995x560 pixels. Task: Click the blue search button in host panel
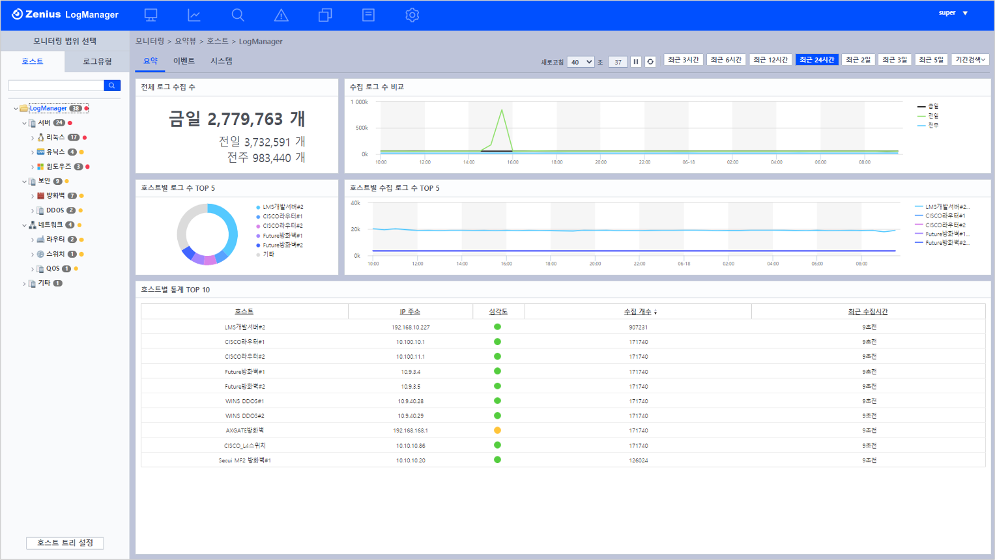112,85
